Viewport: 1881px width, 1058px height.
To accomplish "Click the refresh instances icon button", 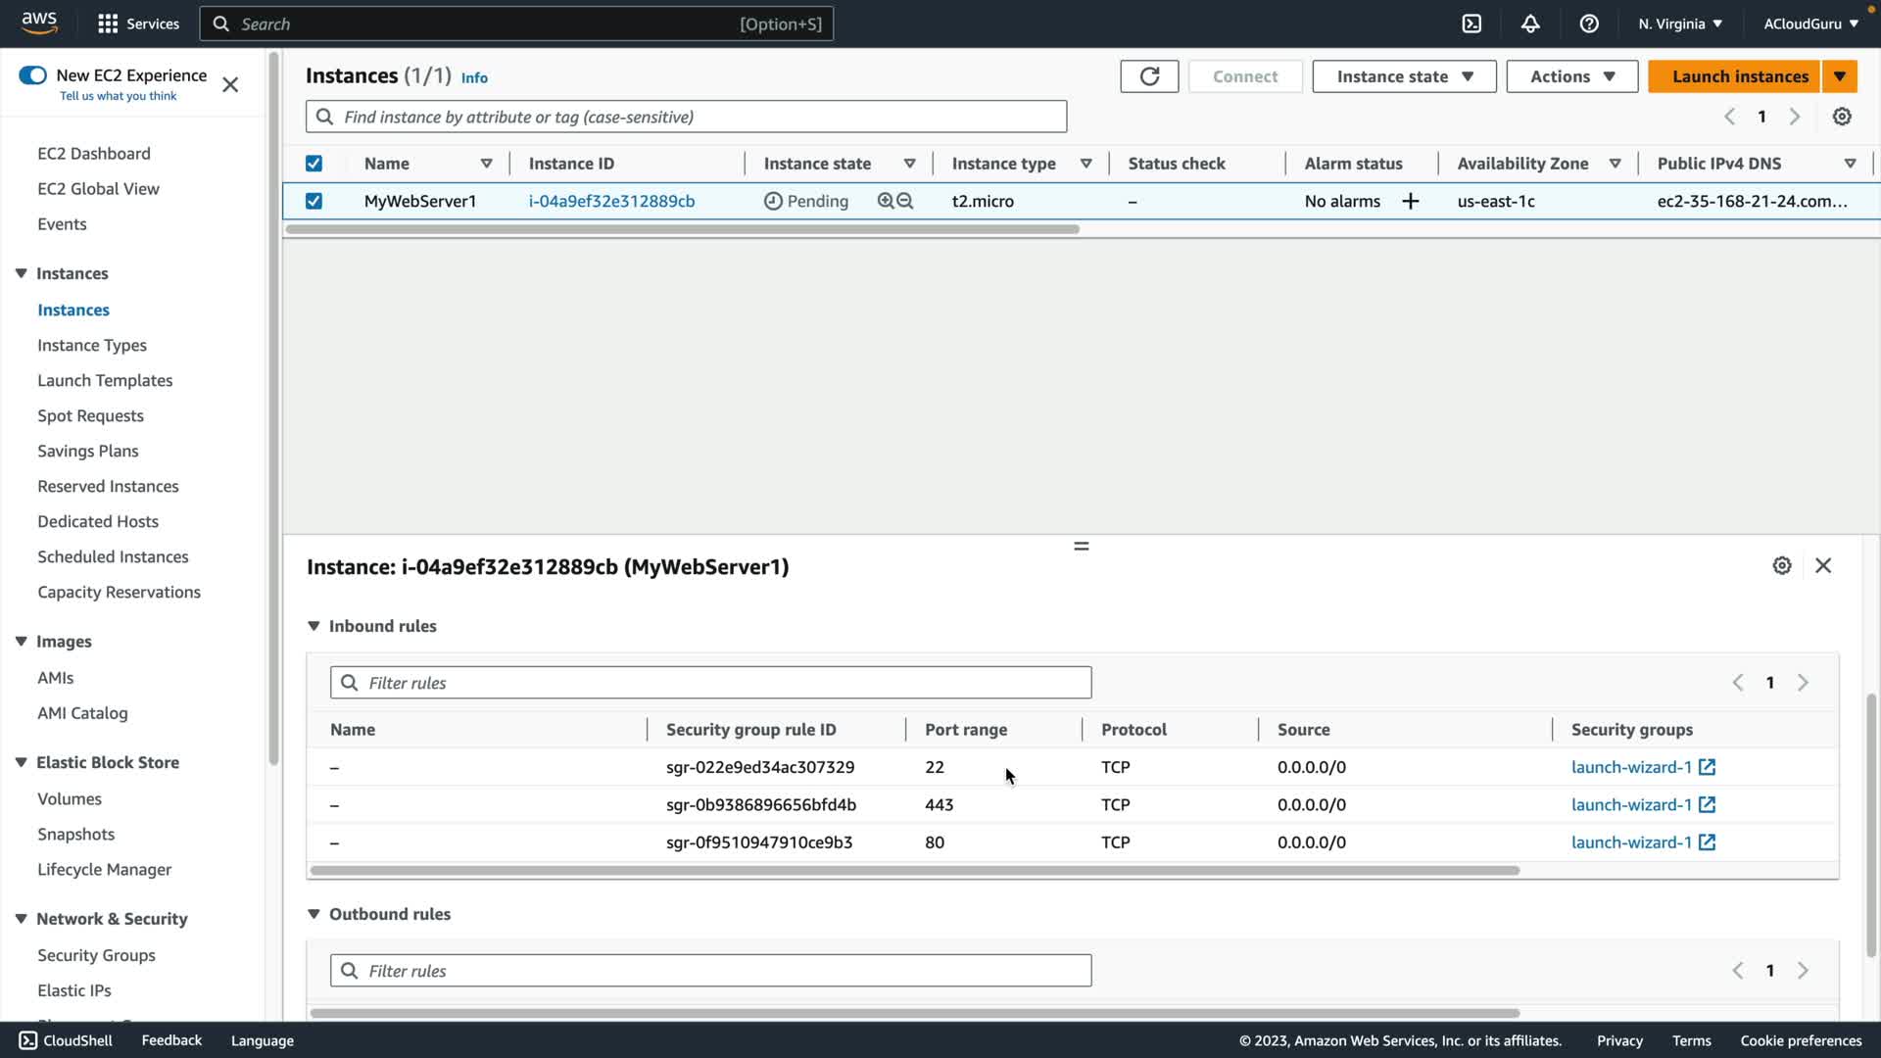I will coord(1149,76).
